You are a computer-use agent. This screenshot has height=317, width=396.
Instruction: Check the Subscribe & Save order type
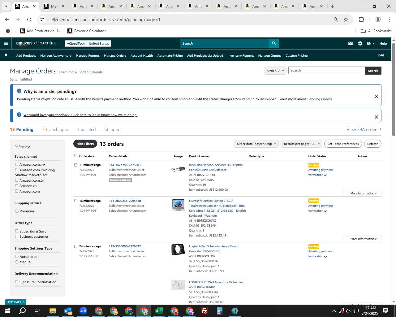click(x=17, y=231)
